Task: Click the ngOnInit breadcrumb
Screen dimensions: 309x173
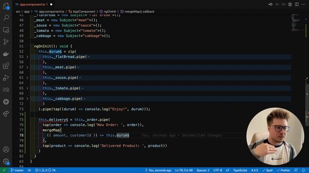Action: pos(108,12)
